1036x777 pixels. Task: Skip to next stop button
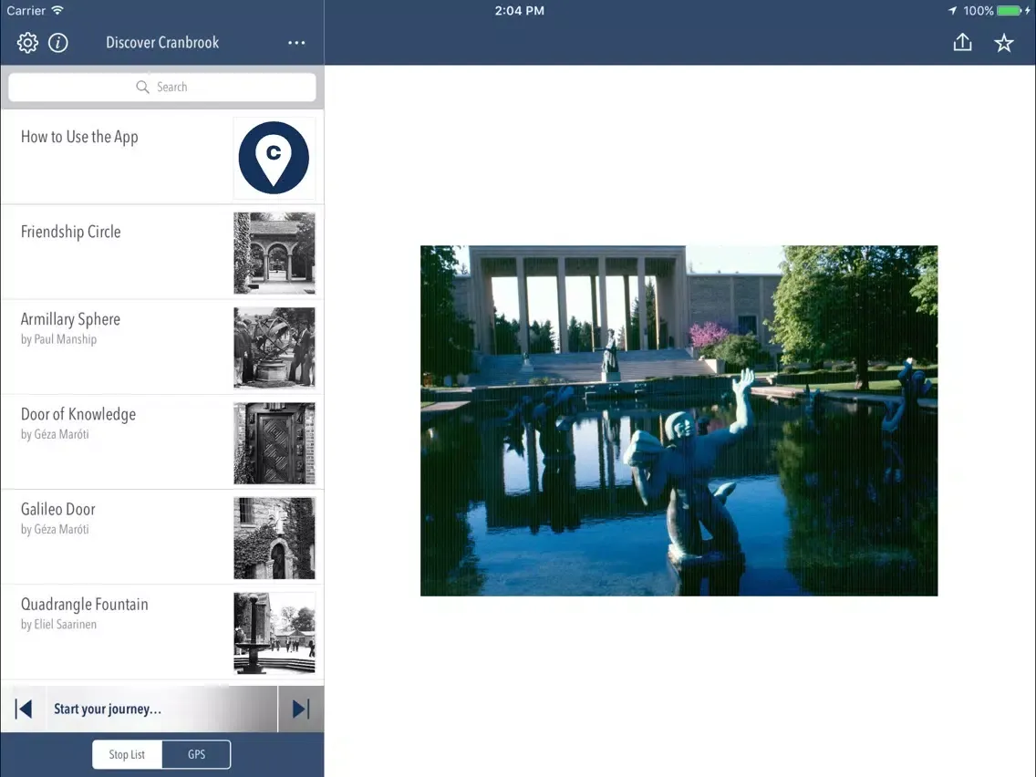point(301,709)
